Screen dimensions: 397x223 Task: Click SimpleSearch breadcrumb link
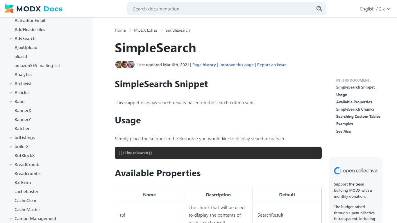pos(178,30)
